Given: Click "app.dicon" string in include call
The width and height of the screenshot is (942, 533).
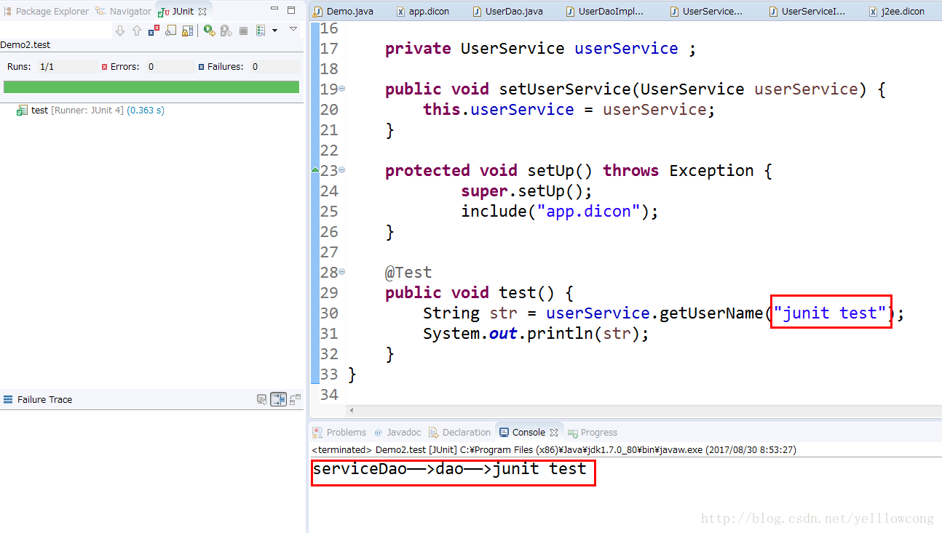Looking at the screenshot, I should click(x=588, y=212).
